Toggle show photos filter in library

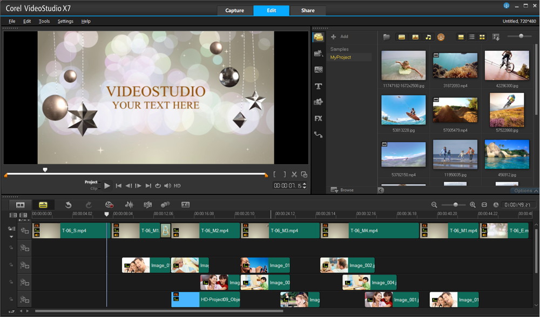(x=415, y=37)
